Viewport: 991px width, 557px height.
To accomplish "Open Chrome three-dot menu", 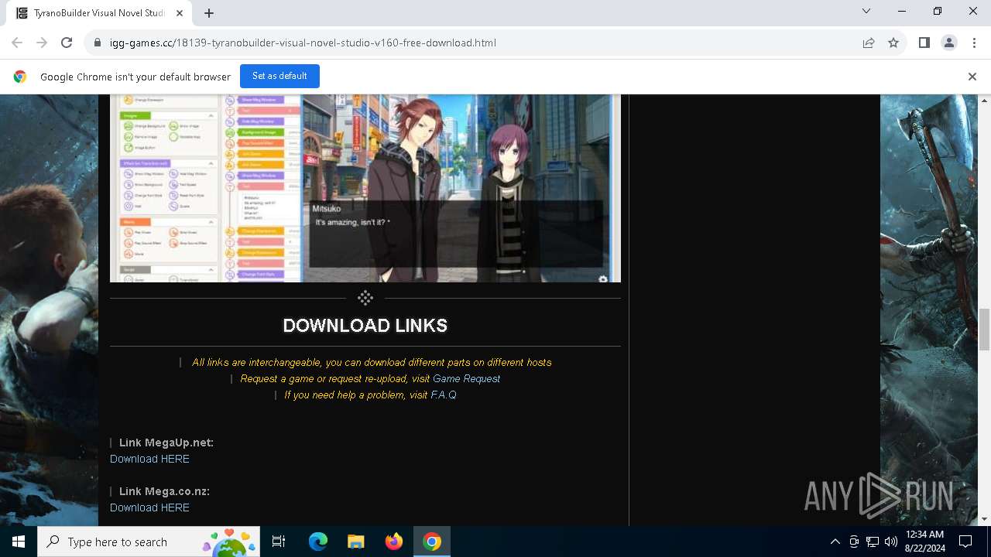I will click(973, 43).
